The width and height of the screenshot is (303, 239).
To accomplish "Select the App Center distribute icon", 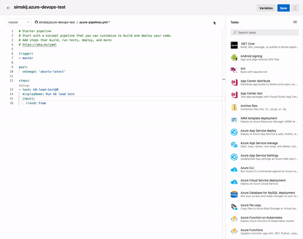I will pyautogui.click(x=234, y=83).
